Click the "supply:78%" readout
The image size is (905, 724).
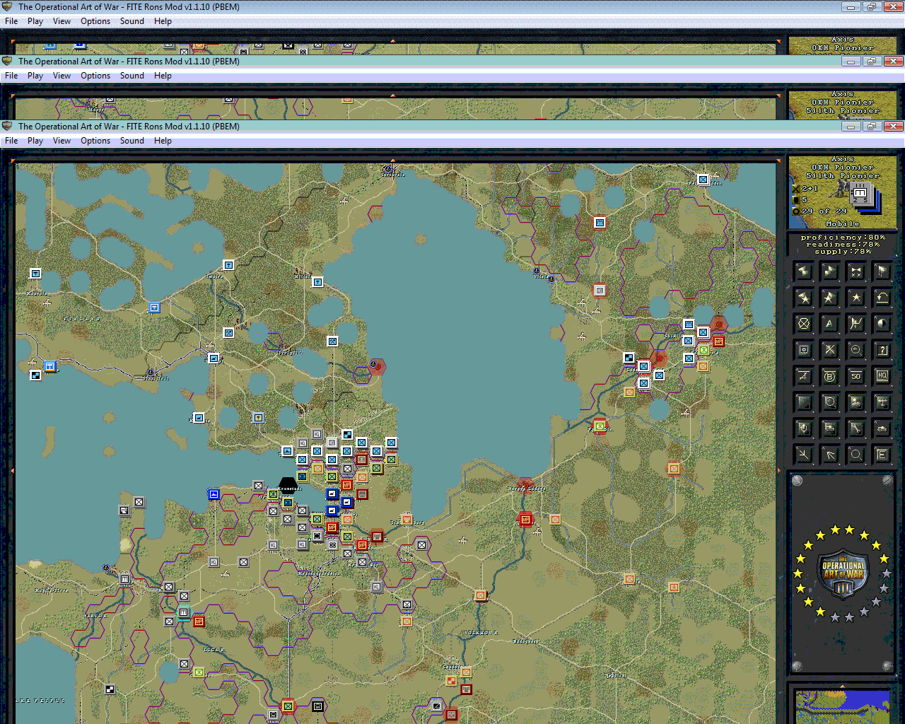click(x=842, y=252)
